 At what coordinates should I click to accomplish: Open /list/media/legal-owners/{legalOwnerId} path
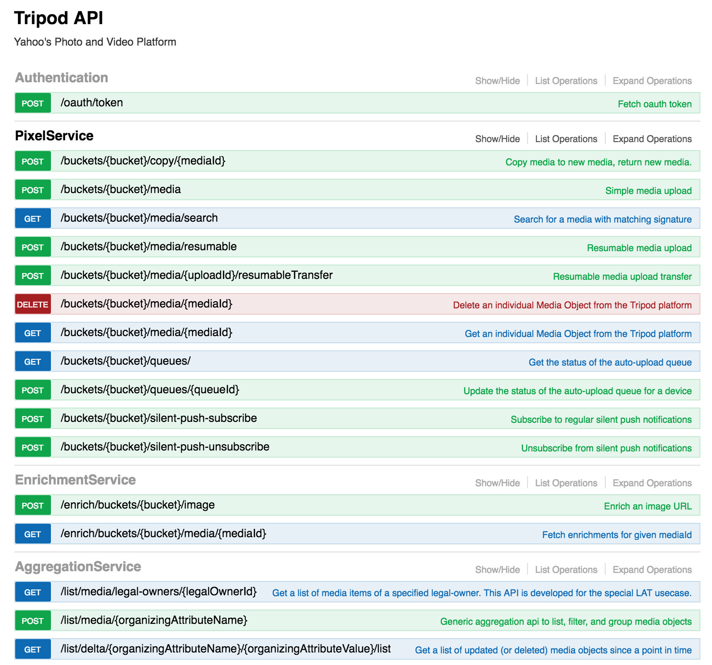(159, 592)
